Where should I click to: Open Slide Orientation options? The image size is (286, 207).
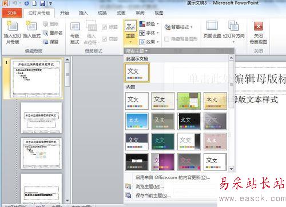[234, 31]
